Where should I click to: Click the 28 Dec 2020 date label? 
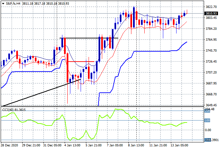click(x=10, y=145)
